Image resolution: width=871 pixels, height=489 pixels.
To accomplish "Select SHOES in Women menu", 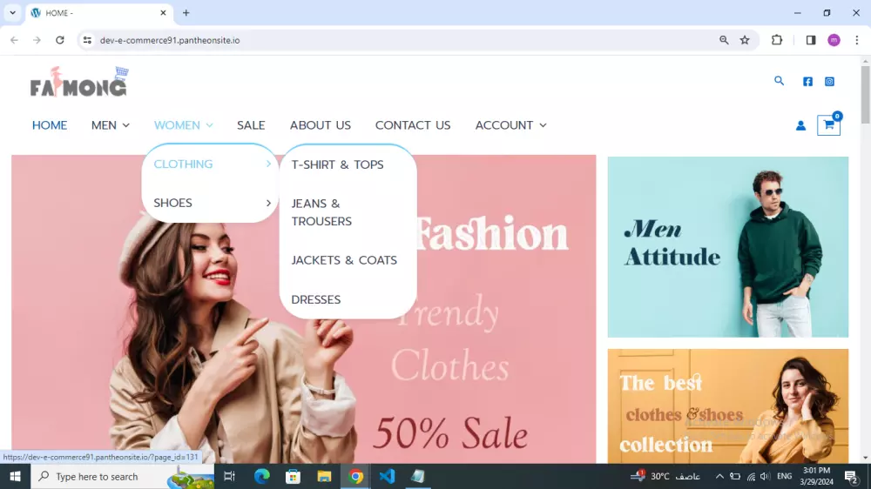I will pyautogui.click(x=172, y=203).
